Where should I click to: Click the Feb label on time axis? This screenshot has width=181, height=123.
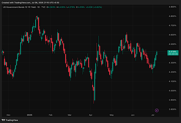tap(50, 115)
